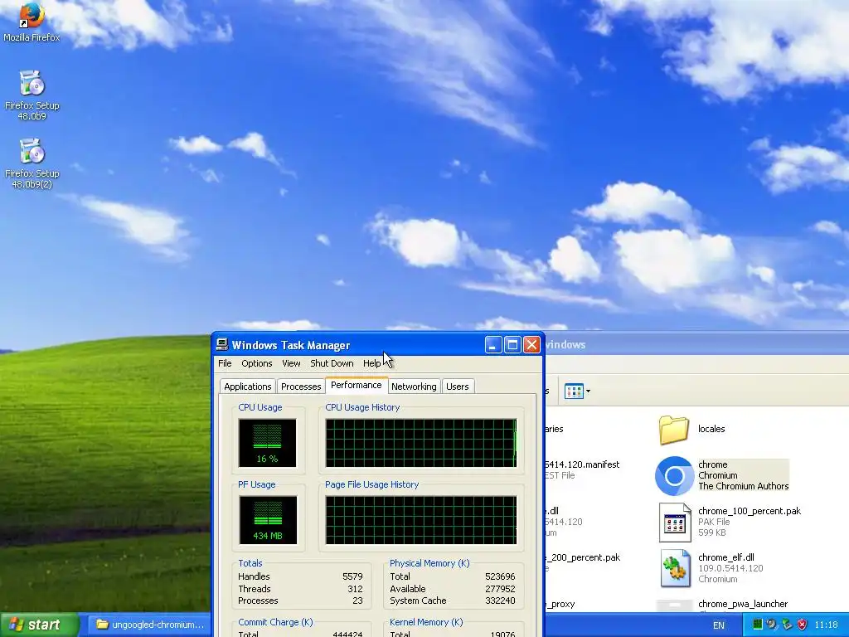
Task: Click the Kernel Memory (K) label
Action: [x=426, y=622]
